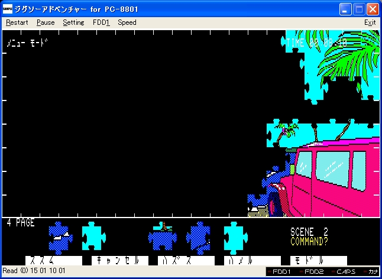The image size is (382, 279).
Task: Open the Pause menu
Action: [x=46, y=22]
